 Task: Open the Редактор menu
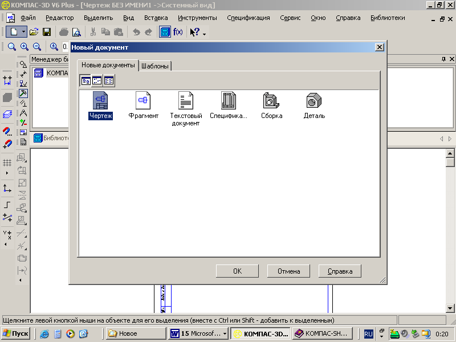coord(60,18)
